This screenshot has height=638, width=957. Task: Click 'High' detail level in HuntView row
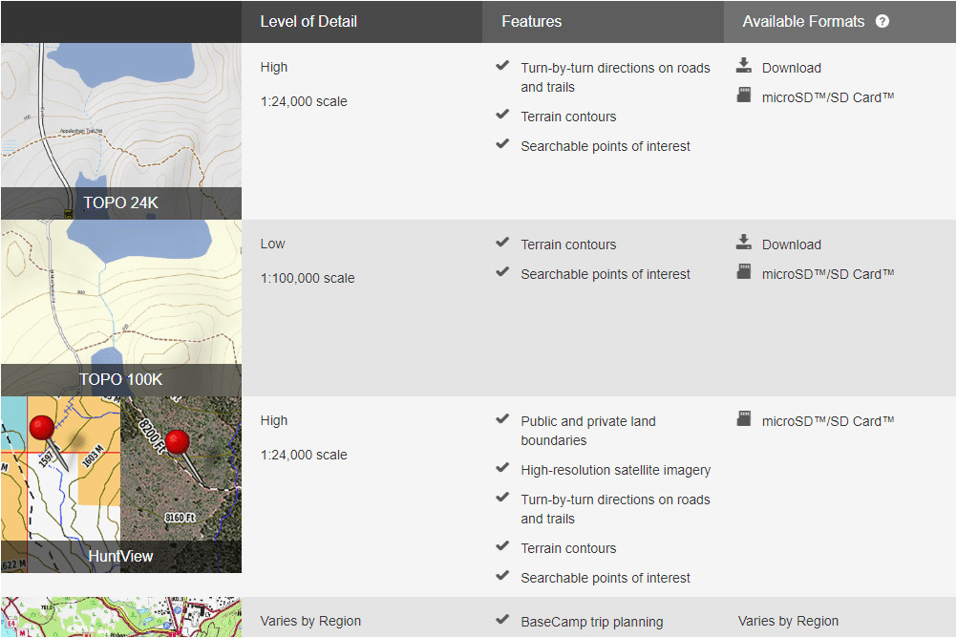[x=273, y=420]
